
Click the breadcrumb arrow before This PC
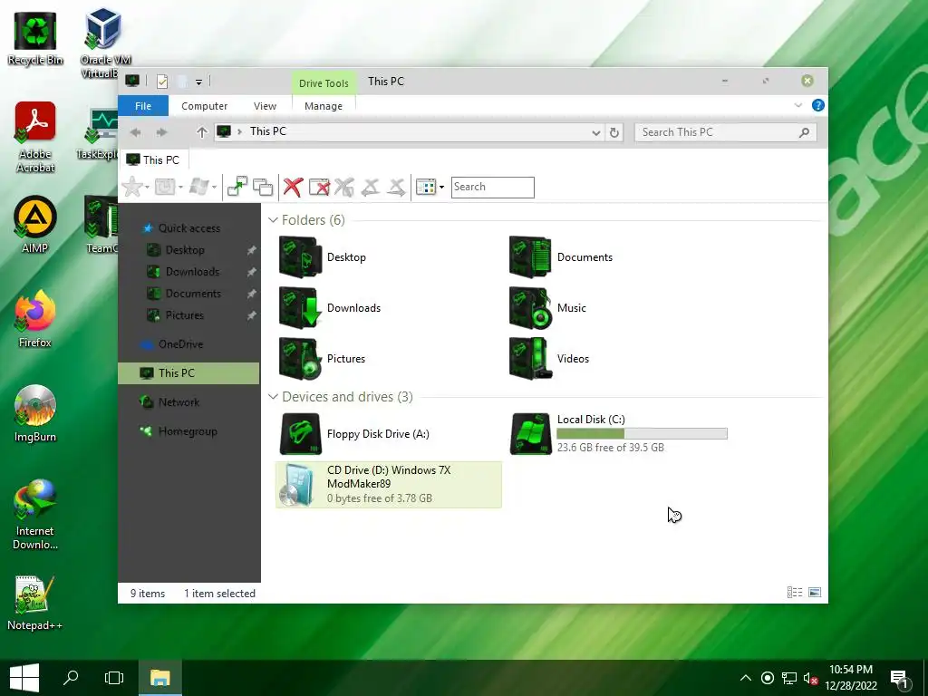[x=239, y=131]
